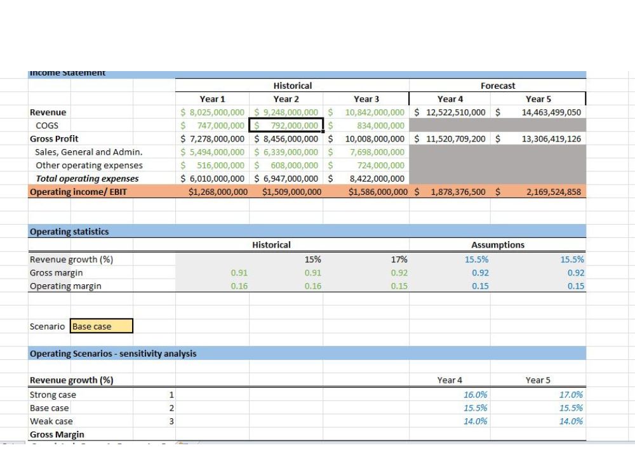635x476 pixels.
Task: Click the Year 3 Revenue cell 10,842,000,000
Action: [366, 112]
